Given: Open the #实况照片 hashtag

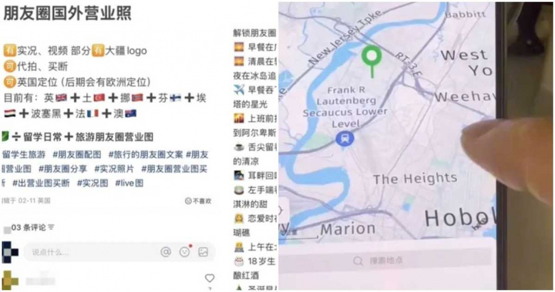Looking at the screenshot, I should pos(114,169).
